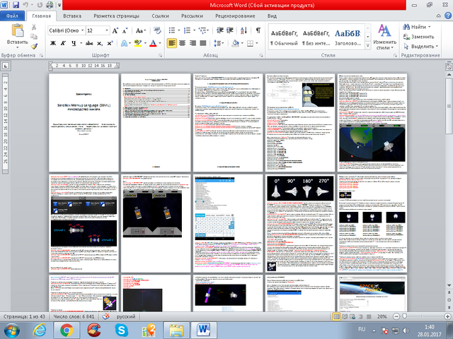Toggle Superscript formatting

(x=110, y=43)
